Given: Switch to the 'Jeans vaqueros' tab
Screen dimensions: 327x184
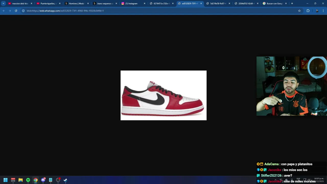Looking at the screenshot, I should (x=105, y=4).
